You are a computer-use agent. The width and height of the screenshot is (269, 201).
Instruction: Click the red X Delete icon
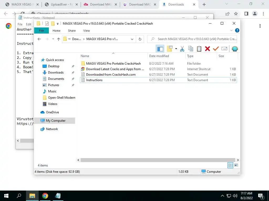208,49
